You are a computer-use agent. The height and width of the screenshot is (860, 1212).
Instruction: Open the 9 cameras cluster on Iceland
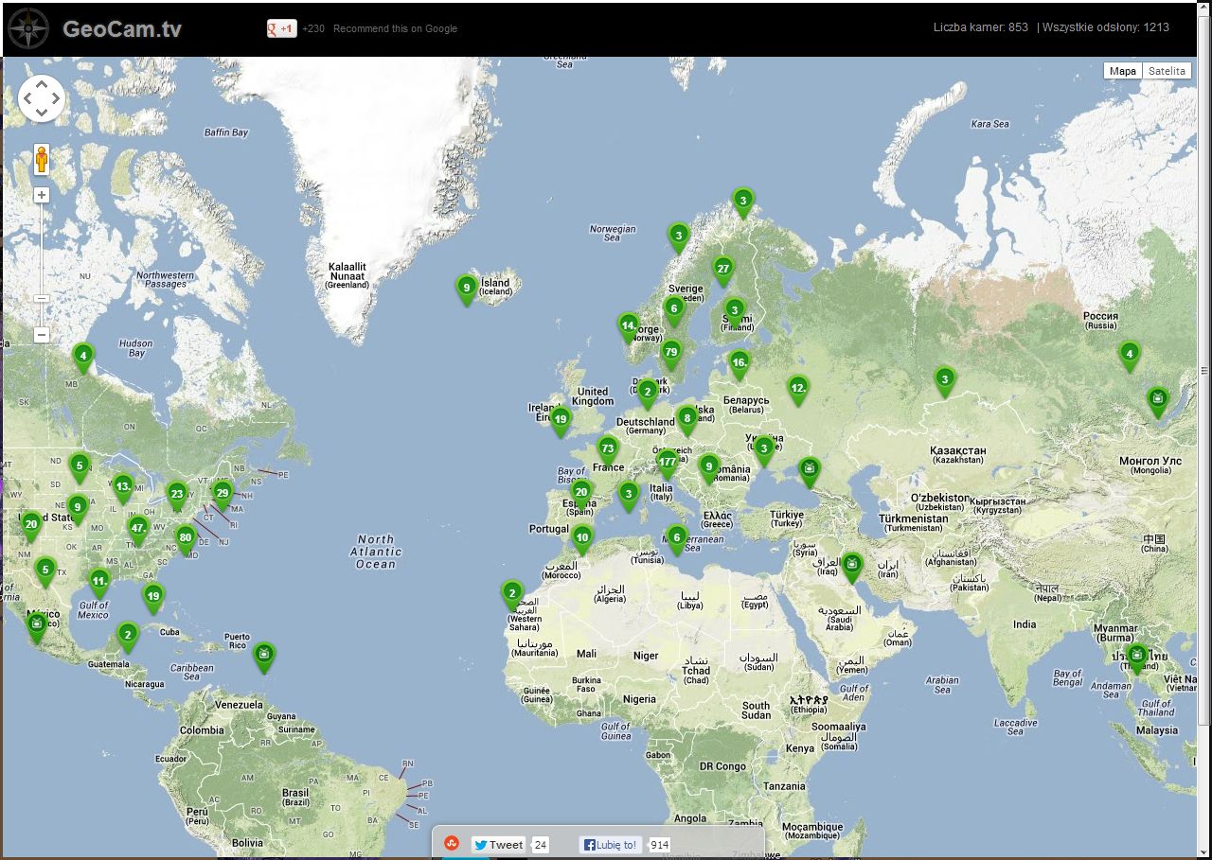(466, 290)
